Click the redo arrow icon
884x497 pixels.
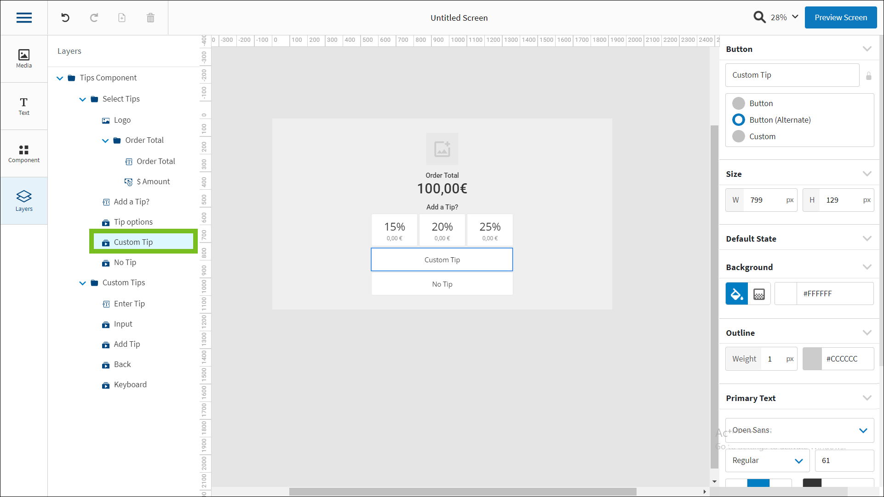[94, 18]
